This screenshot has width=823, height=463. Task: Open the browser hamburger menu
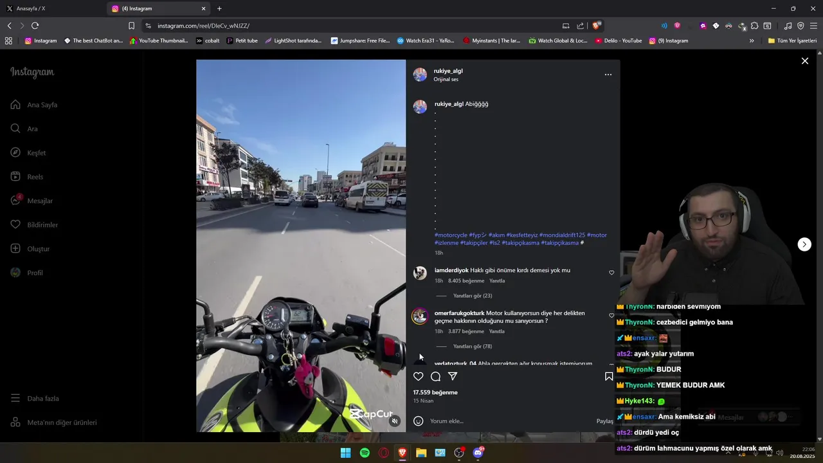click(x=813, y=26)
